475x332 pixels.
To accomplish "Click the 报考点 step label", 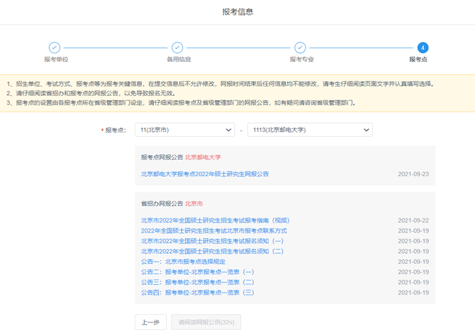I will (x=418, y=59).
